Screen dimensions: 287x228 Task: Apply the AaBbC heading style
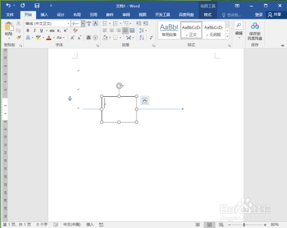coord(169,30)
